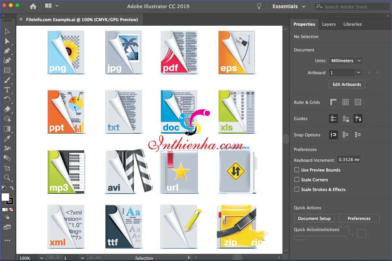This screenshot has width=392, height=261.
Task: Expand the Arrange Documents dropdown arrow
Action: click(x=57, y=6)
